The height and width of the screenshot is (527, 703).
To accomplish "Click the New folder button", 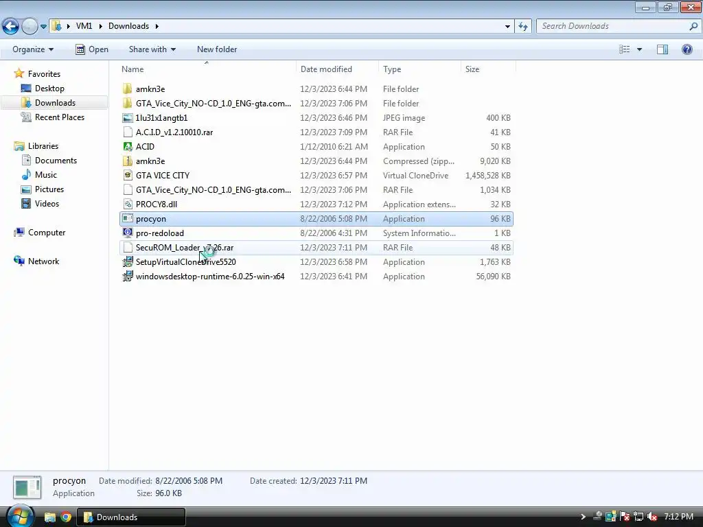I will pyautogui.click(x=217, y=49).
